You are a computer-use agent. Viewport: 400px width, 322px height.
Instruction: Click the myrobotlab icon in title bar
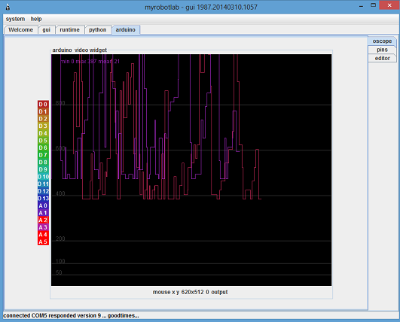pos(8,7)
